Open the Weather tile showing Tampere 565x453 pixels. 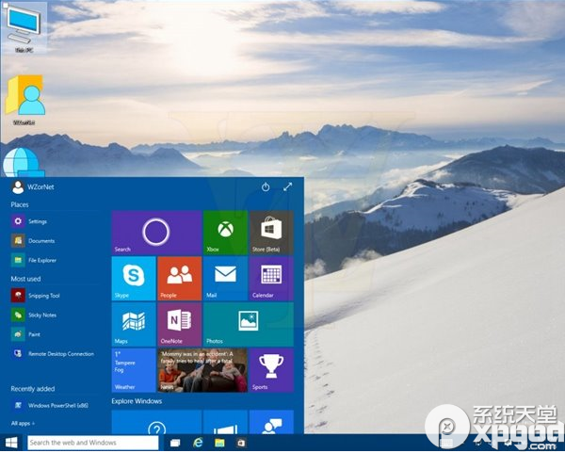(134, 370)
